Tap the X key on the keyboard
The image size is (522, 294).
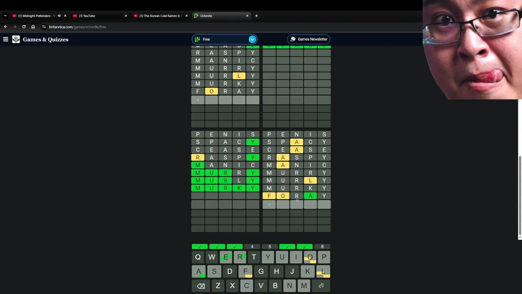pyautogui.click(x=232, y=286)
